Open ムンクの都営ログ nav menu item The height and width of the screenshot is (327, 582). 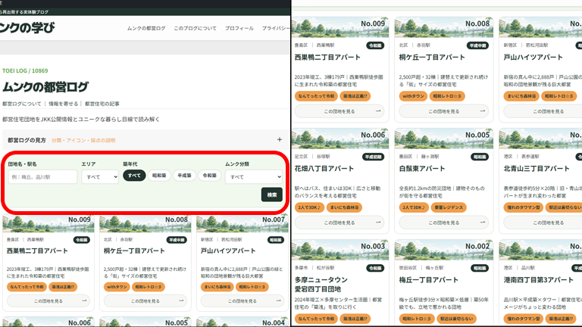point(146,28)
